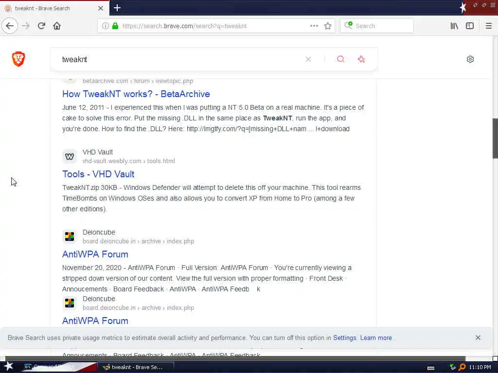This screenshot has width=498, height=373.
Task: Open Brave Search settings gear
Action: tap(470, 59)
